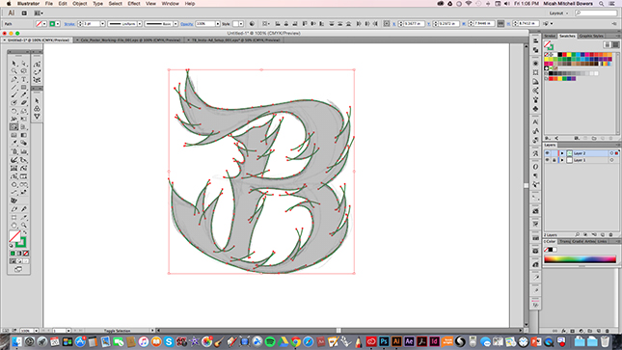Open the Opacity value dropdown
The image size is (622, 350).
click(217, 24)
